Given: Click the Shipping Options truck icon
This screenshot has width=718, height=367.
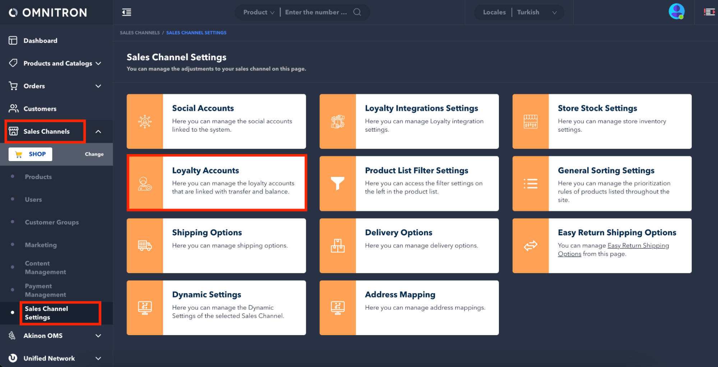Looking at the screenshot, I should (x=145, y=246).
